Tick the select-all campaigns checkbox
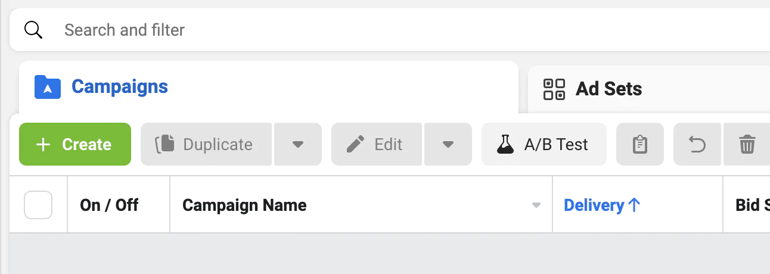The height and width of the screenshot is (274, 770). (38, 205)
